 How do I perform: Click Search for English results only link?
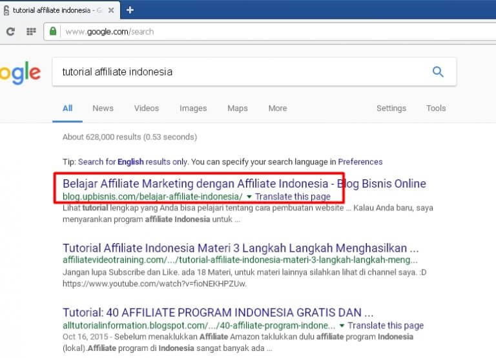132,162
